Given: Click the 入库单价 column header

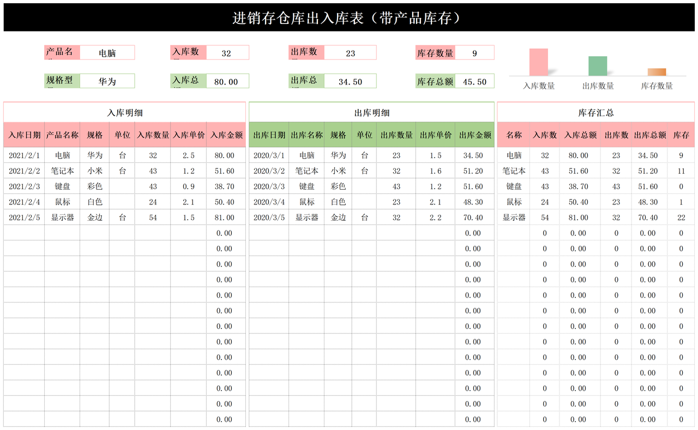Looking at the screenshot, I should (189, 135).
